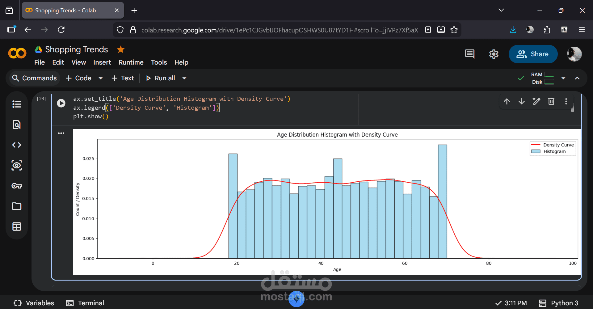Screen dimensions: 593x309
Task: Toggle the star on the Shopping Trends notebook
Action: point(120,49)
